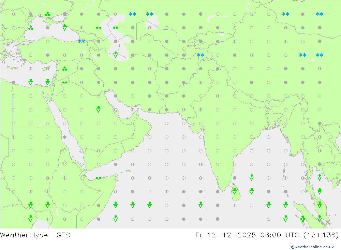Pick the shower symbol inside the Black Sea
This screenshot has height=250, width=341.
(64, 27)
